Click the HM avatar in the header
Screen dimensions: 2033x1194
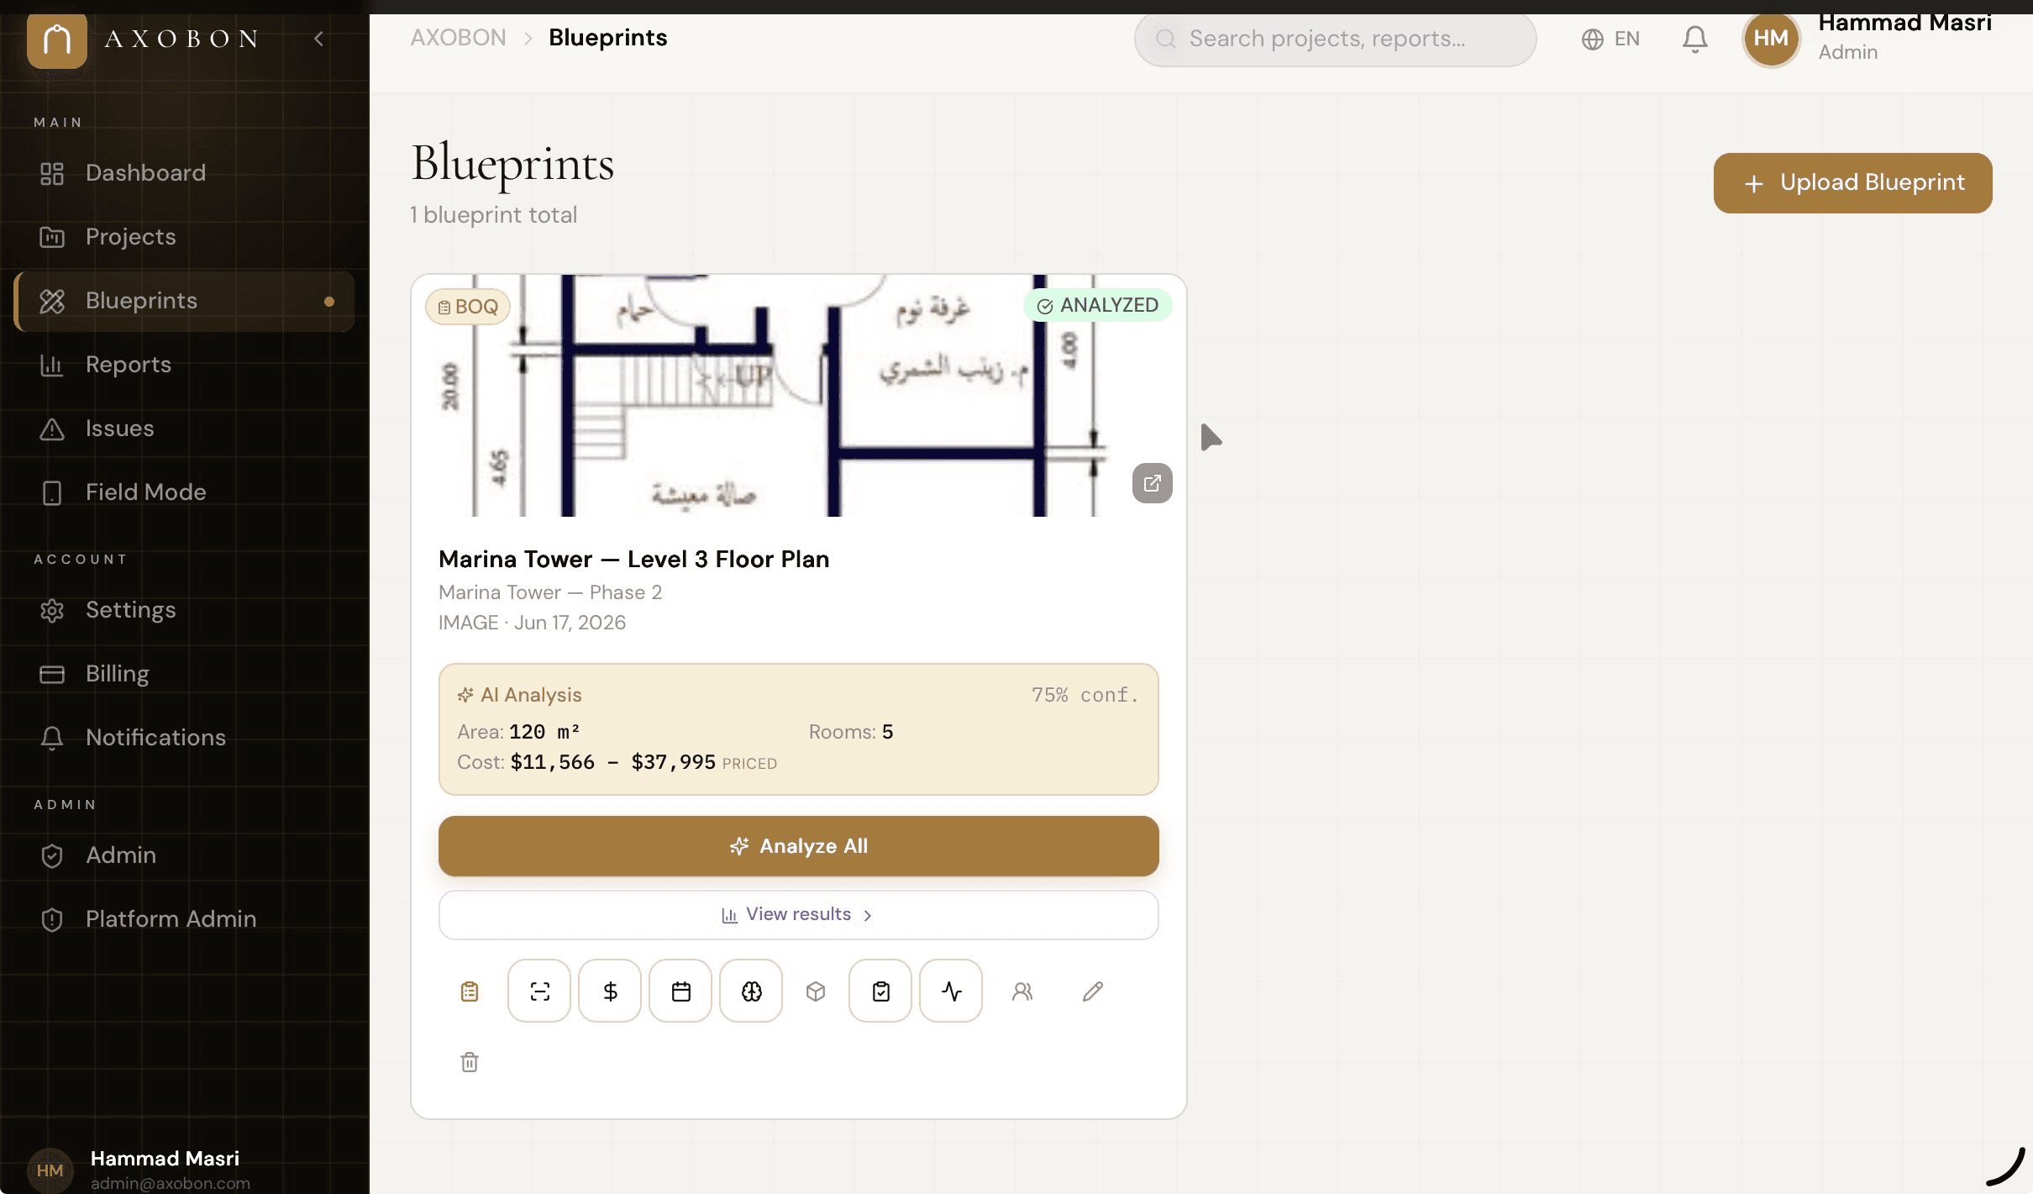click(x=1771, y=39)
